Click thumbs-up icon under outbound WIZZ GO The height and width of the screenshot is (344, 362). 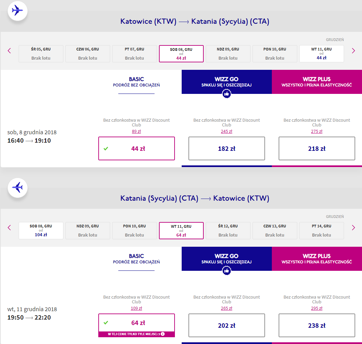pyautogui.click(x=226, y=94)
